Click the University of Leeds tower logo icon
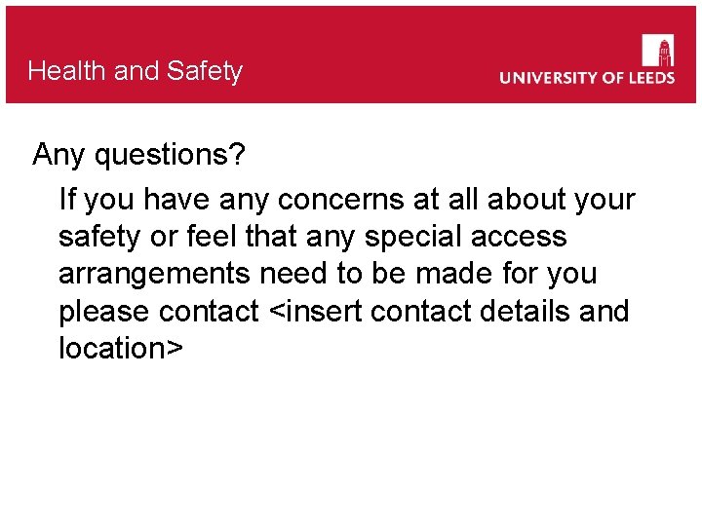The height and width of the screenshot is (526, 702). (658, 49)
